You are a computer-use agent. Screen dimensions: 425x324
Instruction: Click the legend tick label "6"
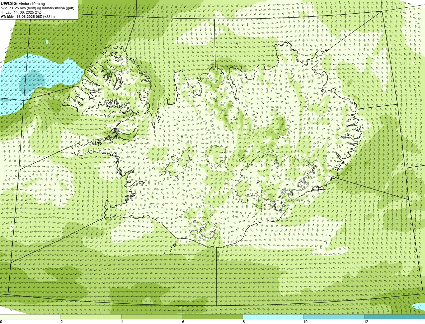coord(183,322)
